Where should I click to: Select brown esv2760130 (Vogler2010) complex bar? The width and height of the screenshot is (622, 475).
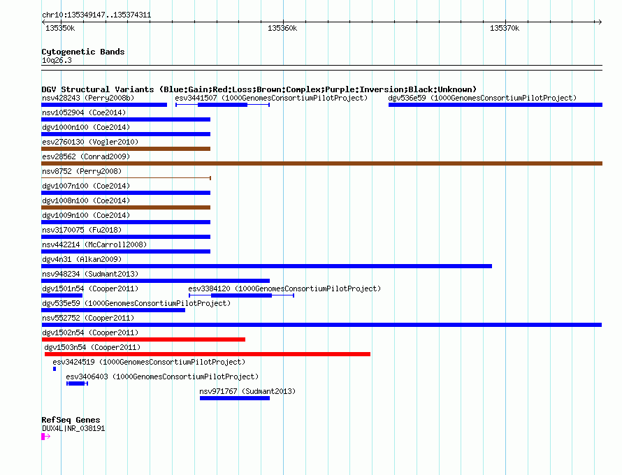126,149
